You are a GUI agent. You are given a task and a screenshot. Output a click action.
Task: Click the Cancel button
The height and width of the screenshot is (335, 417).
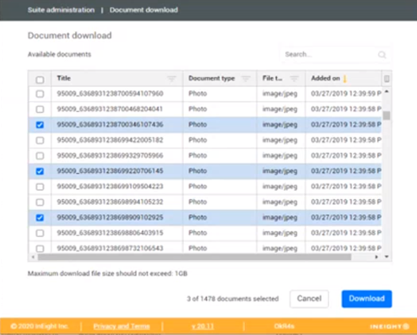309,299
